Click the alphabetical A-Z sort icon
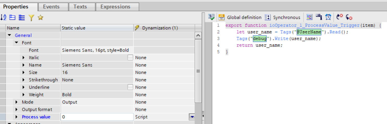Image resolution: width=387 pixels, height=124 pixels. (x=3, y=17)
